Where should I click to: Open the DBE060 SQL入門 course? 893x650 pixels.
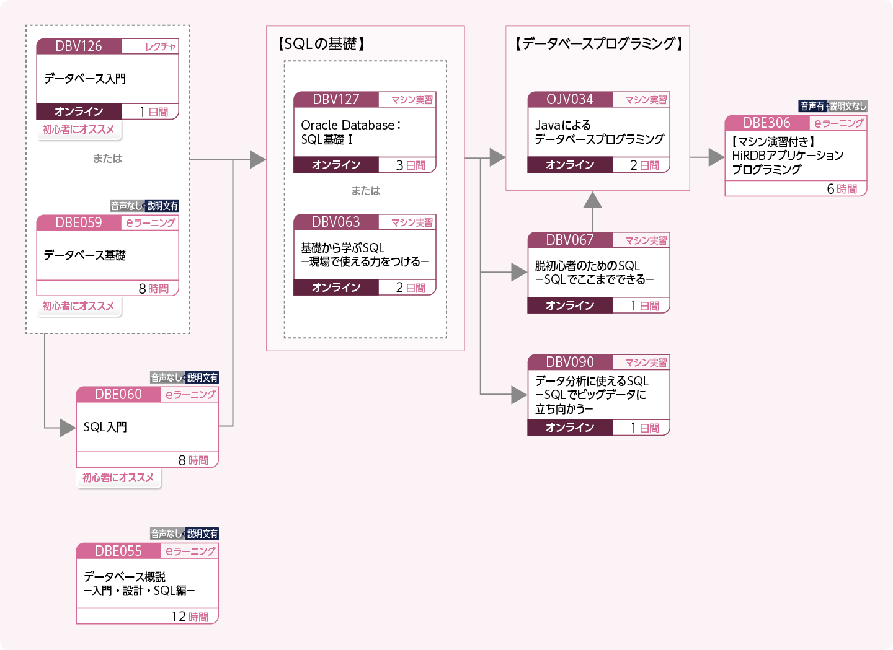tap(147, 427)
